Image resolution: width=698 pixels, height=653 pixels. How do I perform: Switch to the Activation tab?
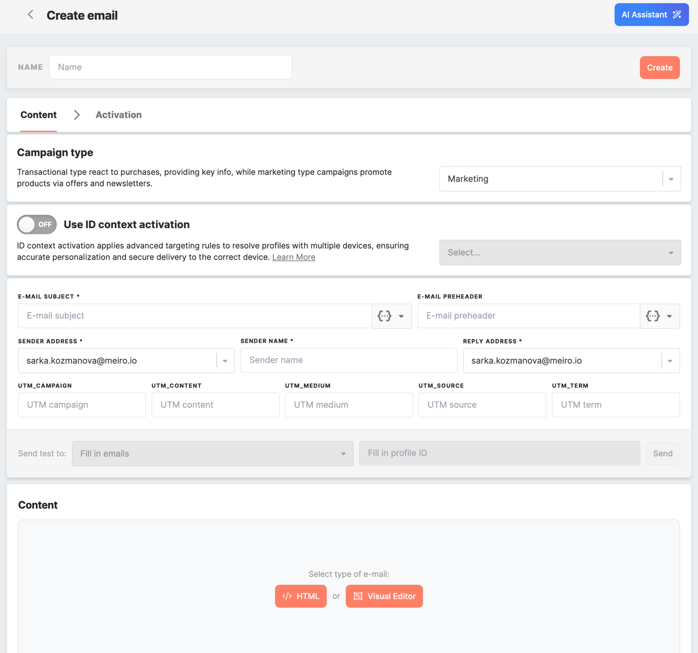coord(118,115)
